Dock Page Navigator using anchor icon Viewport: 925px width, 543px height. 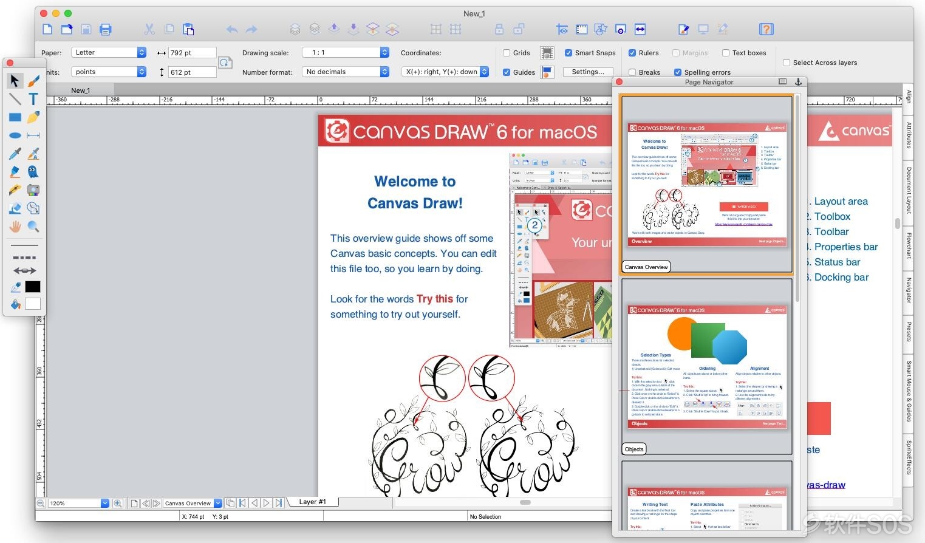[798, 81]
